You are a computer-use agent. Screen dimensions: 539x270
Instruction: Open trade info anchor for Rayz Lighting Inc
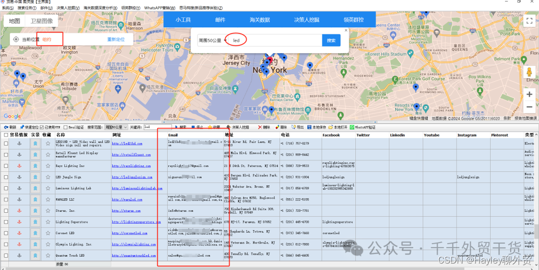(19, 166)
